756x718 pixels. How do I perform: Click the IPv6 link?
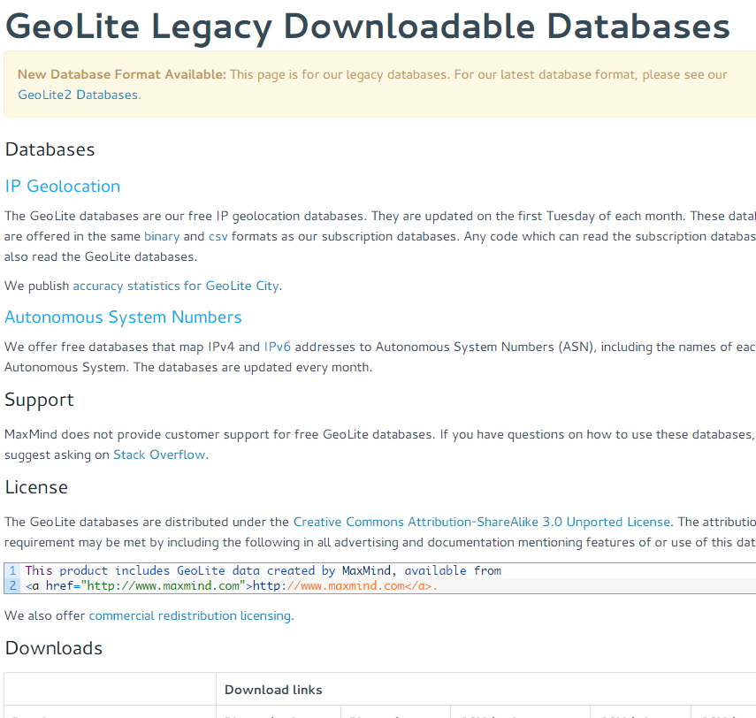pos(278,348)
